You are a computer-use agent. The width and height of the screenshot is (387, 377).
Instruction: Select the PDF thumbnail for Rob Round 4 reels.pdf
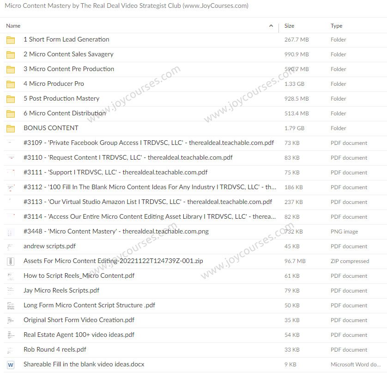[11, 350]
